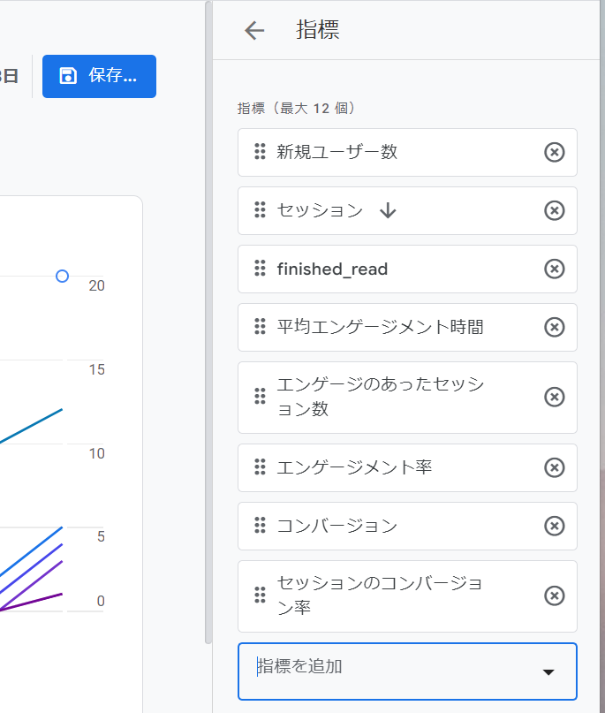
Task: Toggle sort arrow on セッション metric
Action: pyautogui.click(x=388, y=210)
